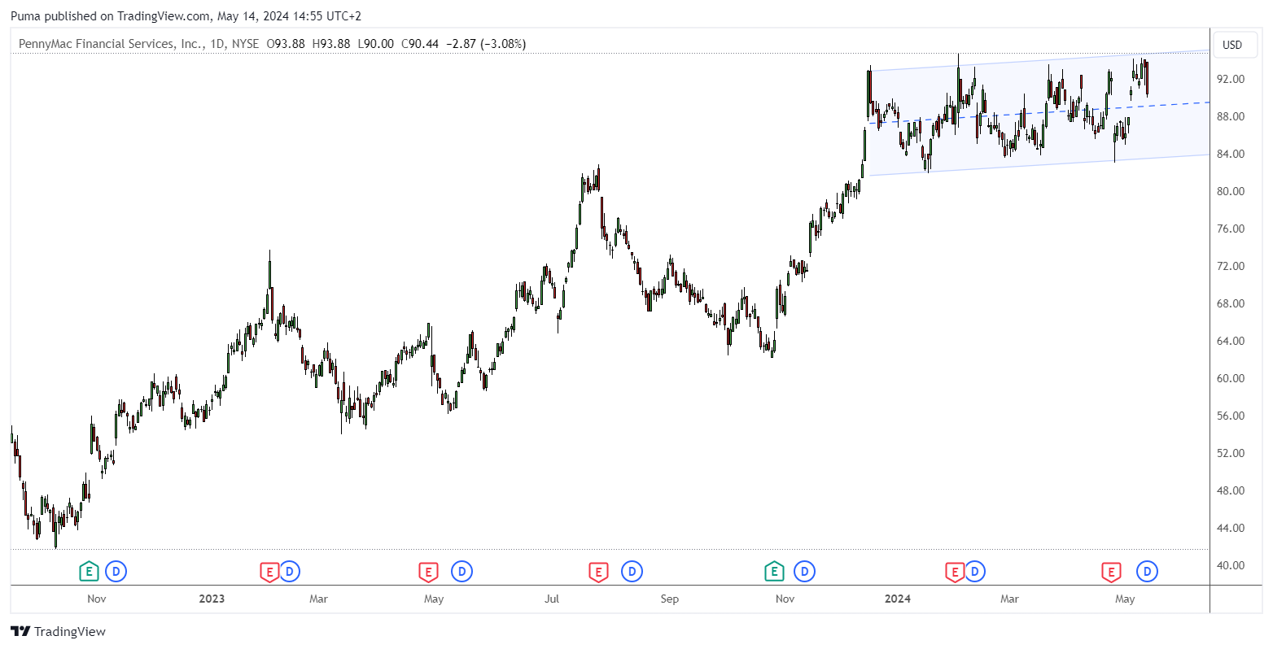Click the dividend marker just left of the Mar 2023 label
The height and width of the screenshot is (649, 1273).
click(290, 572)
